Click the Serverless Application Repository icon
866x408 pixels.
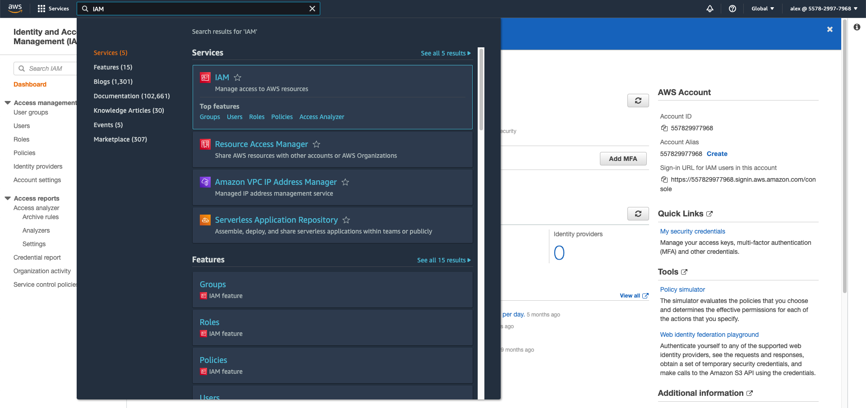coord(205,220)
